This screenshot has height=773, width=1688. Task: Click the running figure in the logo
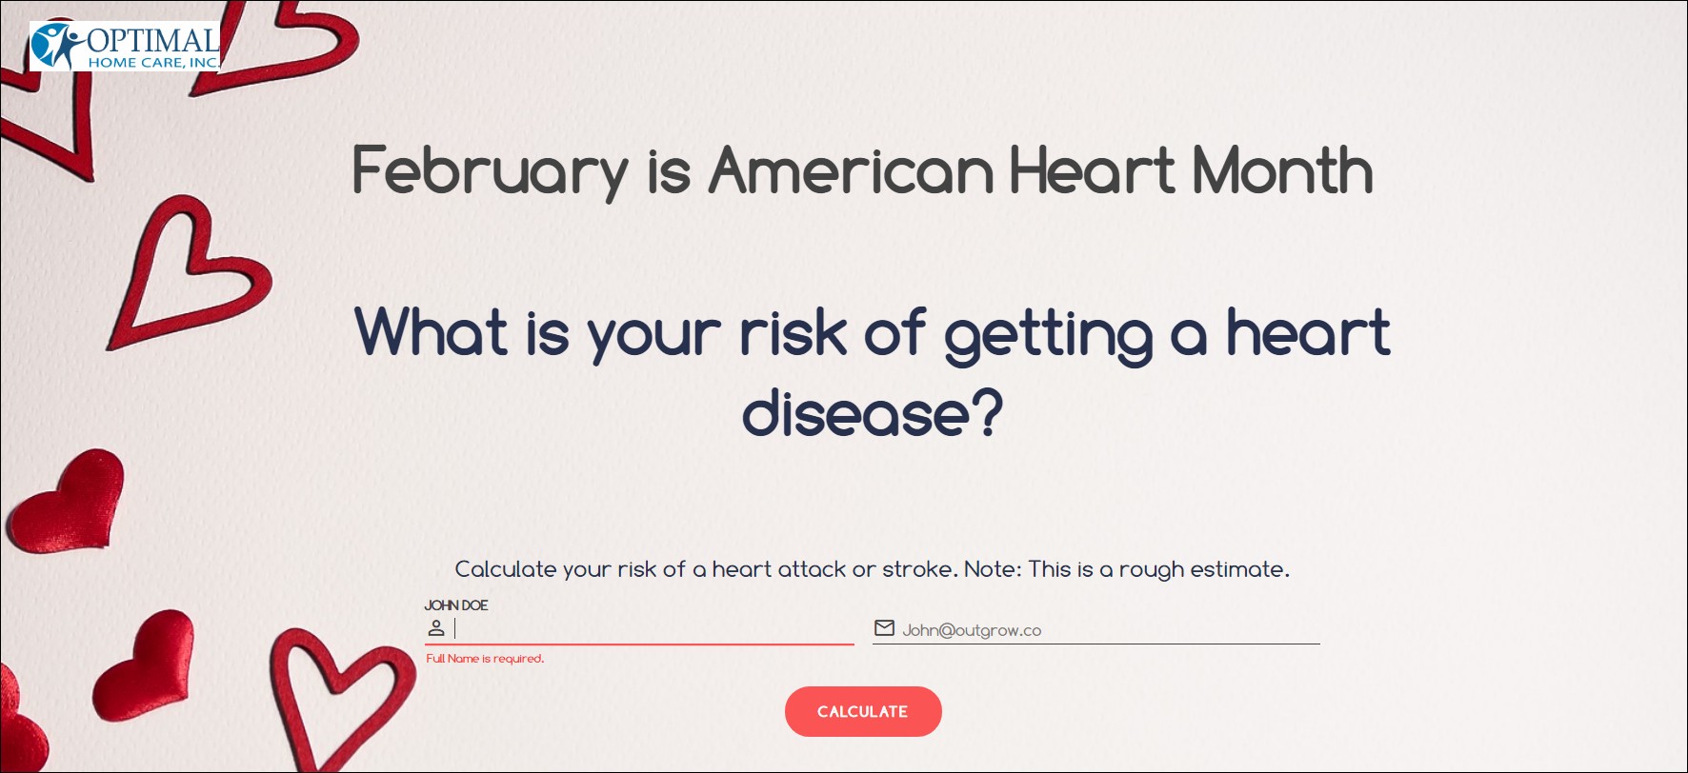coord(55,46)
